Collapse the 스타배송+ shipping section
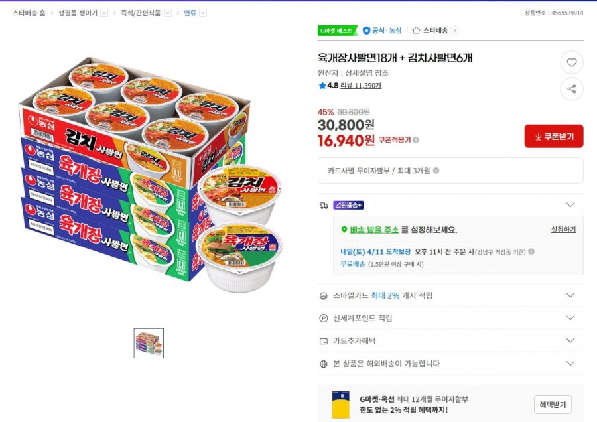 click(x=570, y=204)
